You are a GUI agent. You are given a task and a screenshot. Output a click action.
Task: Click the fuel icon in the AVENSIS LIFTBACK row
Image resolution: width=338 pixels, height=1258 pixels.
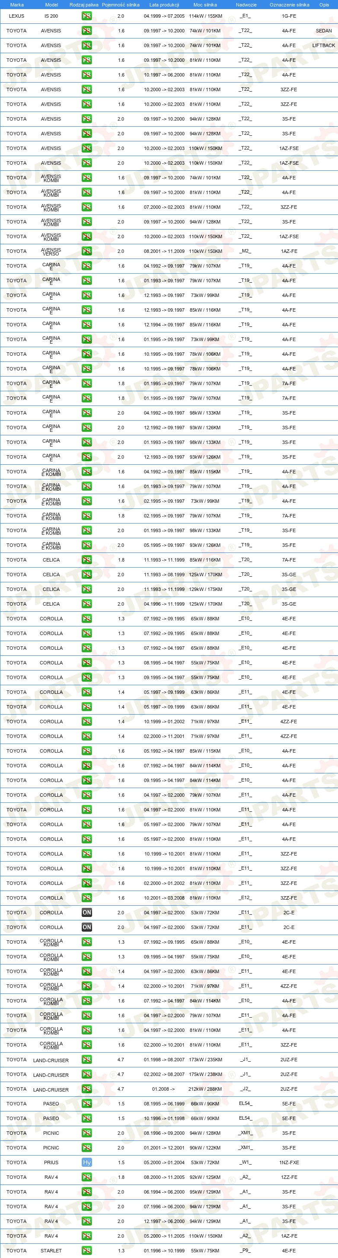click(86, 45)
